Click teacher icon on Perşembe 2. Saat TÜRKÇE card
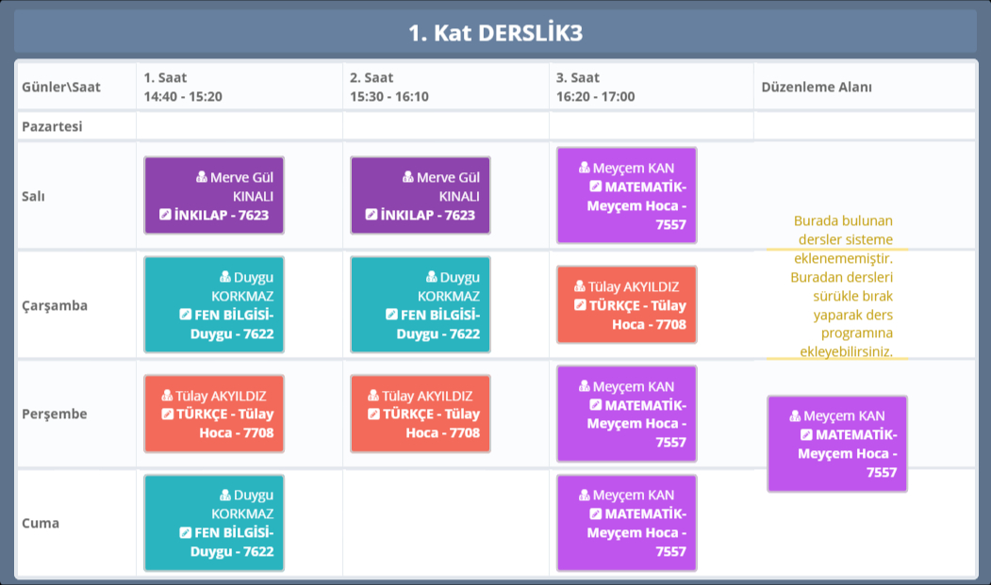Viewport: 991px width, 585px height. pyautogui.click(x=373, y=396)
